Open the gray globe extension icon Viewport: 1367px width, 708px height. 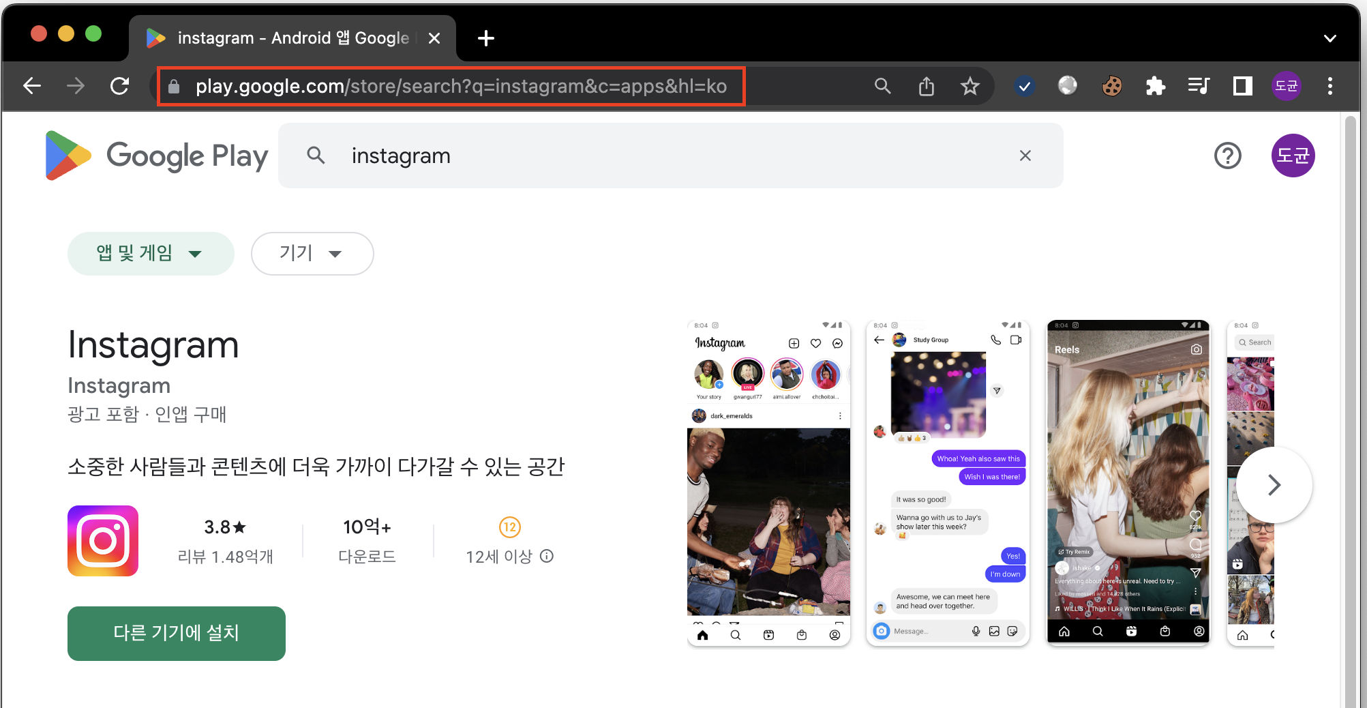pos(1068,86)
